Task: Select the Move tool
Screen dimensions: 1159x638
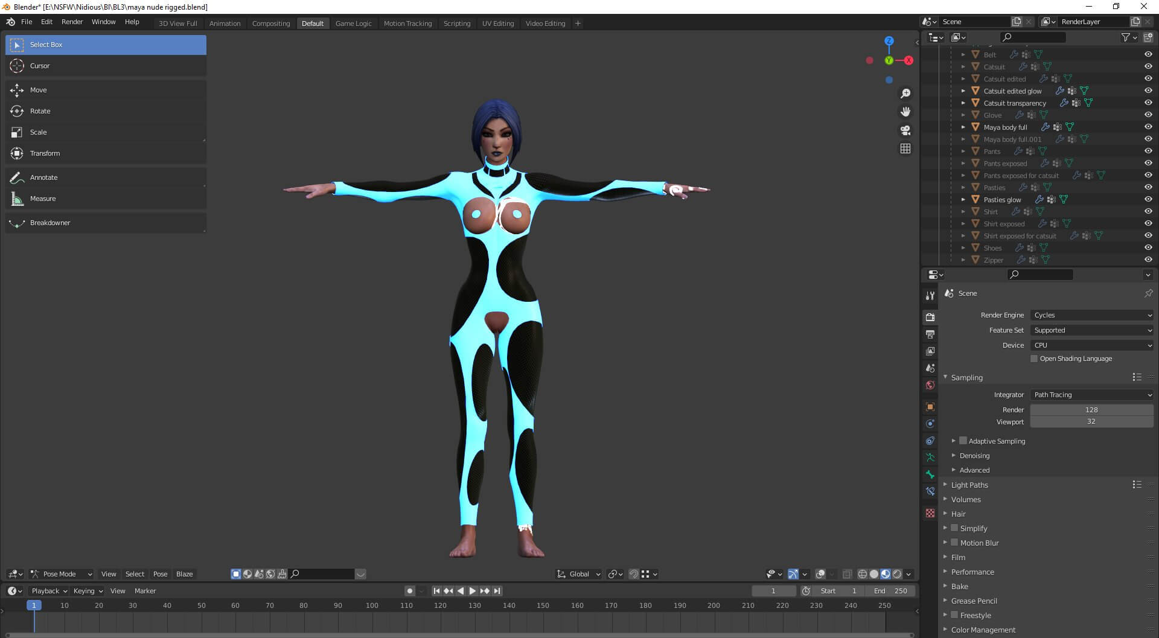Action: coord(106,90)
